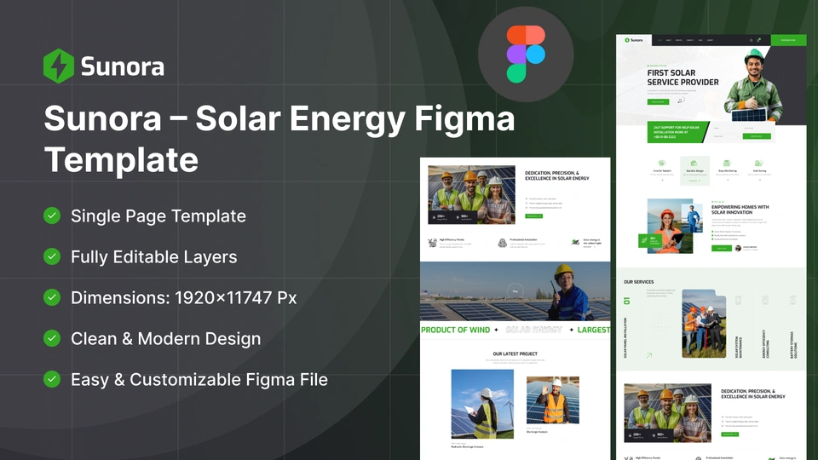The height and width of the screenshot is (460, 818).
Task: Click the Sunora wordmark text
Action: [123, 66]
